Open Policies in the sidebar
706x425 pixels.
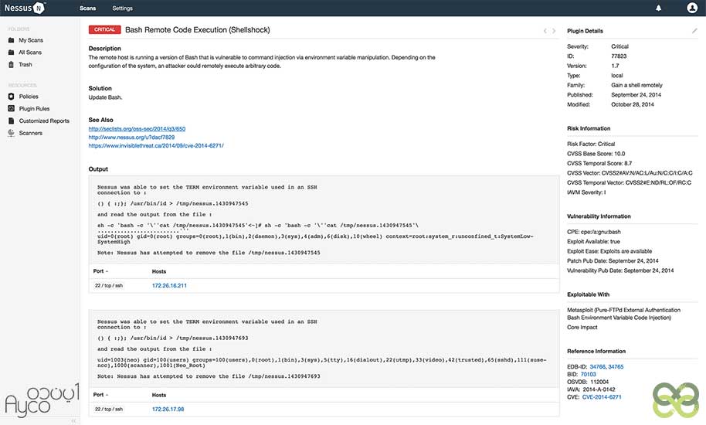click(29, 97)
